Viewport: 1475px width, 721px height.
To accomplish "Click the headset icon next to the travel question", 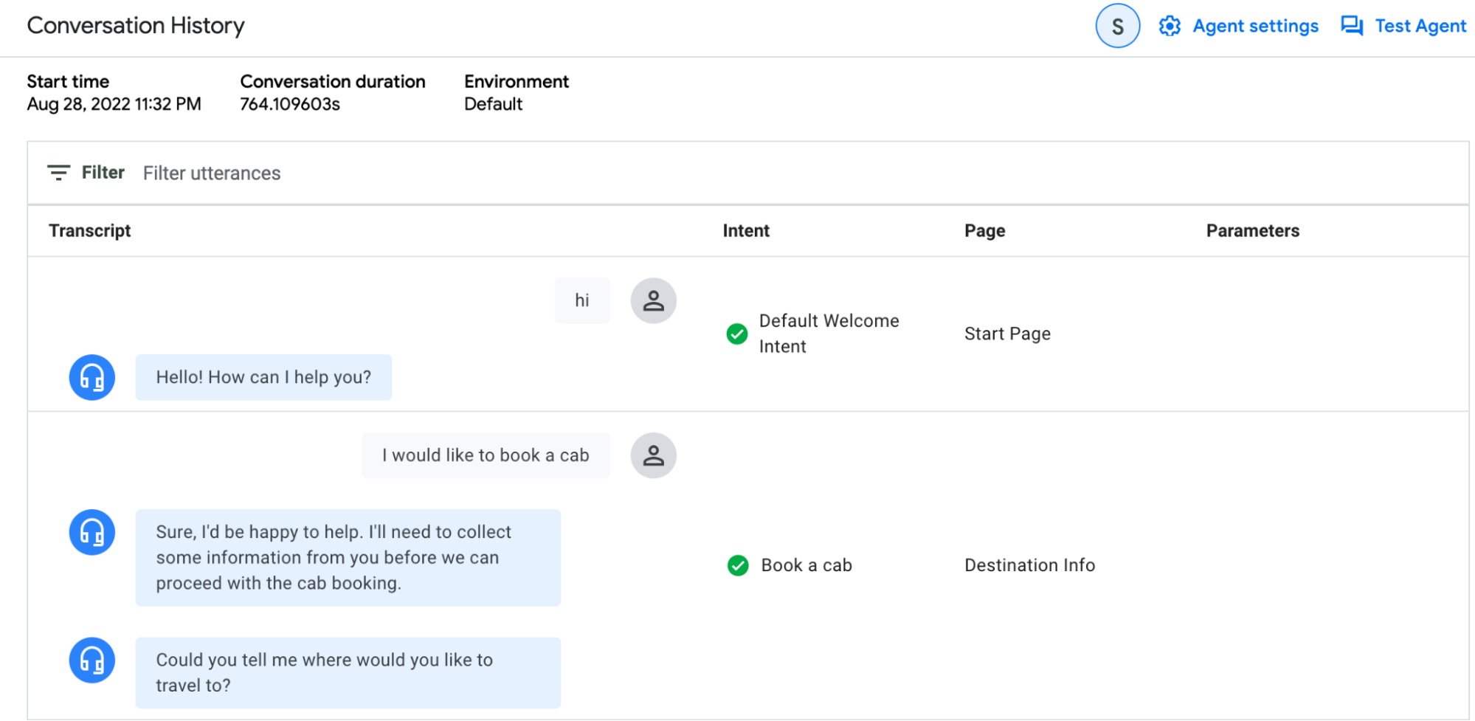I will pos(91,660).
